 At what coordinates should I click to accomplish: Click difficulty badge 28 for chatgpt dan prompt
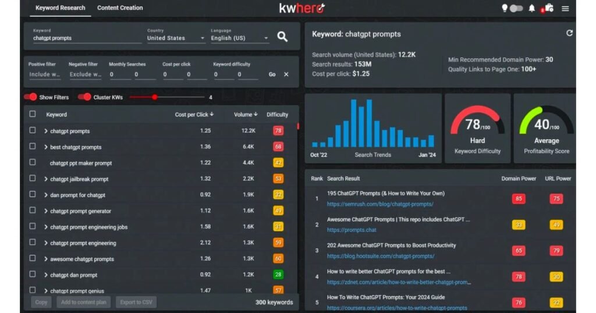(278, 274)
